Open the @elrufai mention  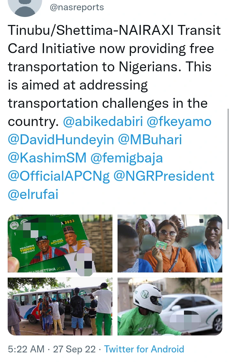[x=33, y=194]
